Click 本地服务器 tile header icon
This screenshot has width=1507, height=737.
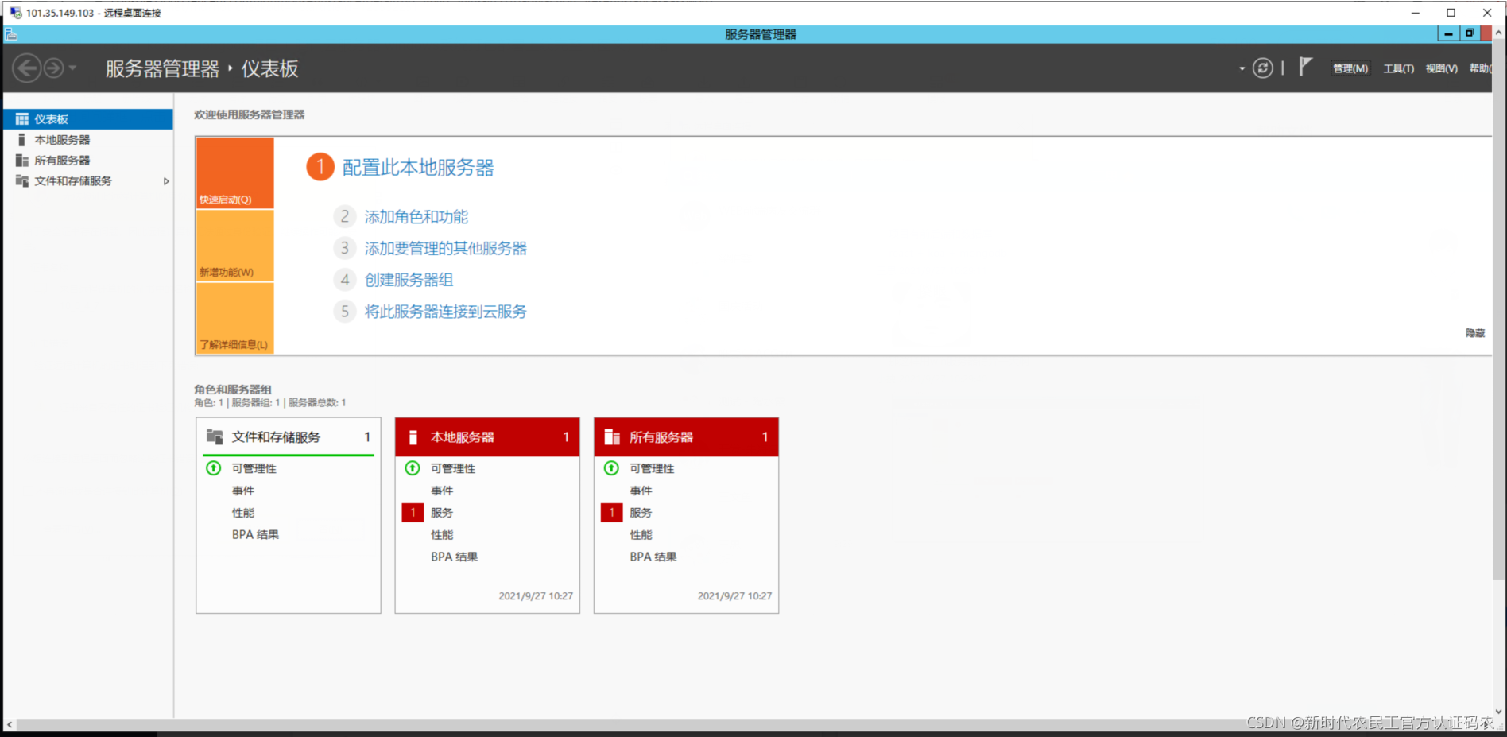[x=413, y=437]
